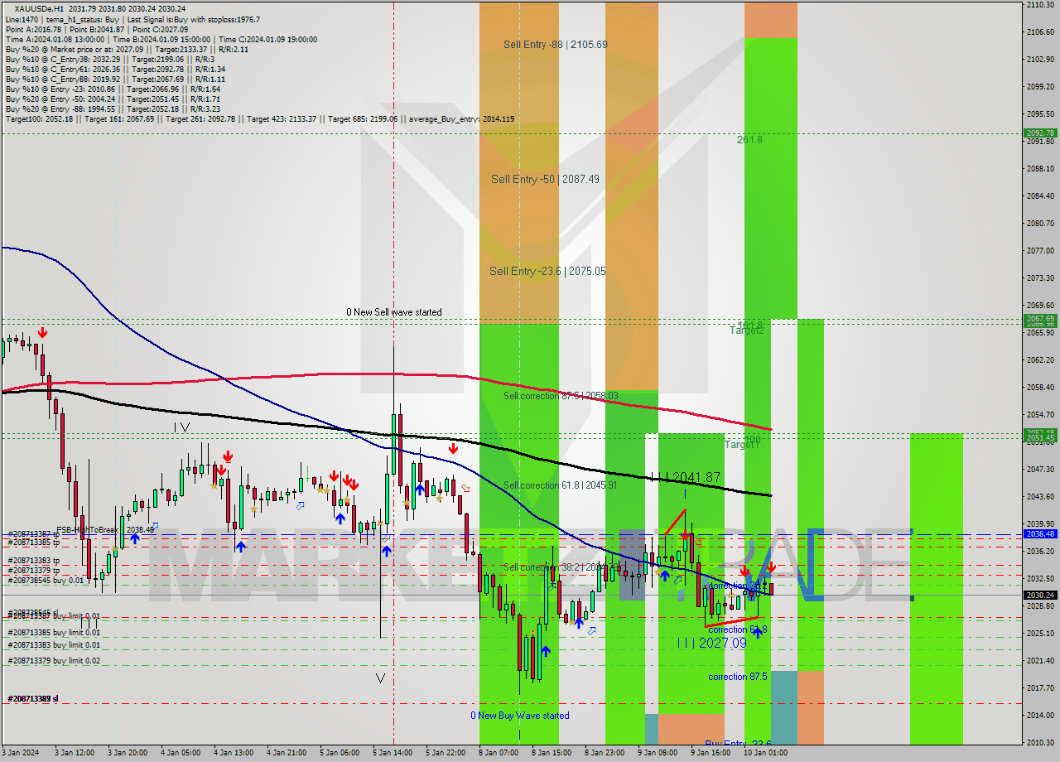Screen dimensions: 1060x762
Task: Click the '| | 2027.09' wave label
Action: (712, 643)
